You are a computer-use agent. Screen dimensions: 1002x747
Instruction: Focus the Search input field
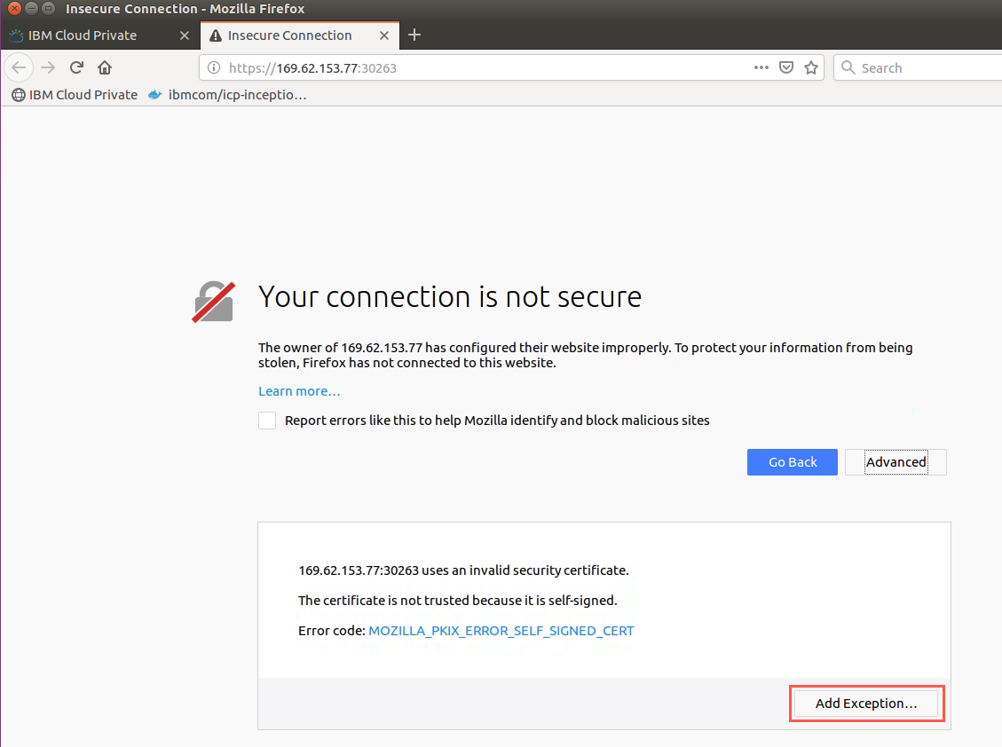coord(918,67)
